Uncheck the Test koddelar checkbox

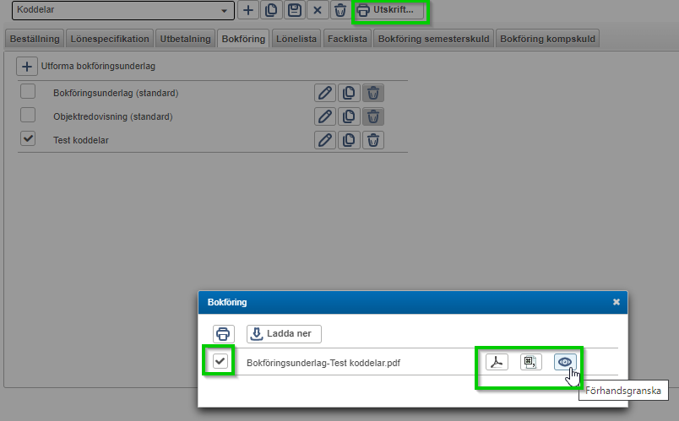coord(28,139)
